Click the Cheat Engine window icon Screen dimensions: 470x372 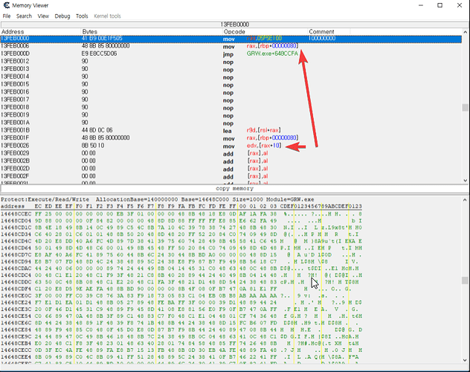coord(7,5)
